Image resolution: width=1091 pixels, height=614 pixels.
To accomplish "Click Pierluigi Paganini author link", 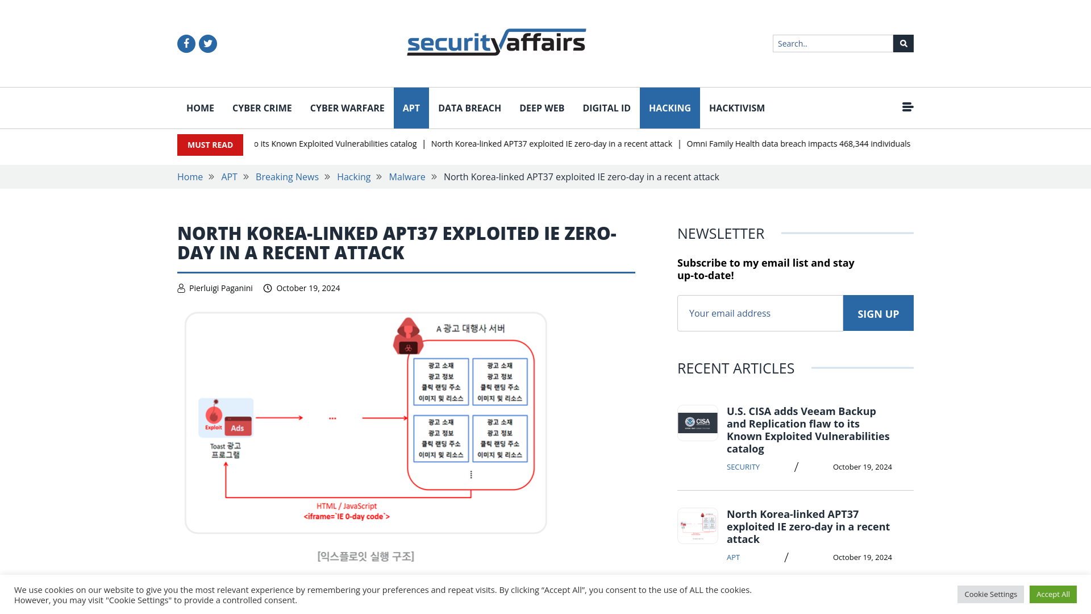I will tap(220, 288).
